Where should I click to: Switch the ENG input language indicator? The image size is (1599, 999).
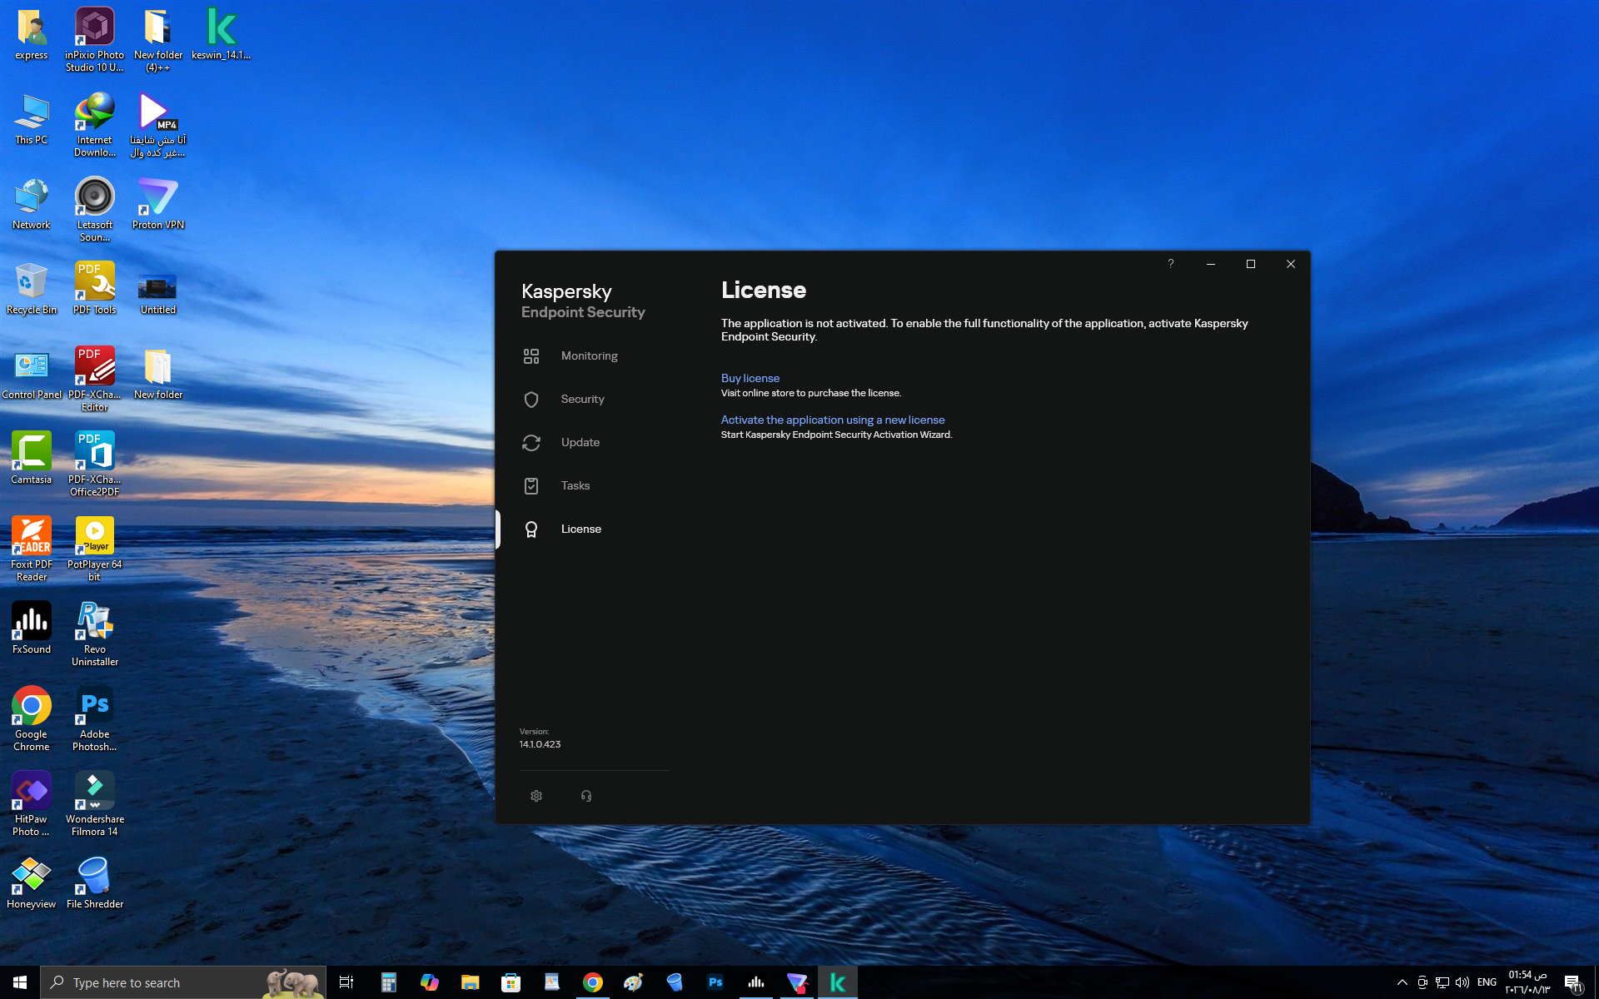pyautogui.click(x=1487, y=982)
